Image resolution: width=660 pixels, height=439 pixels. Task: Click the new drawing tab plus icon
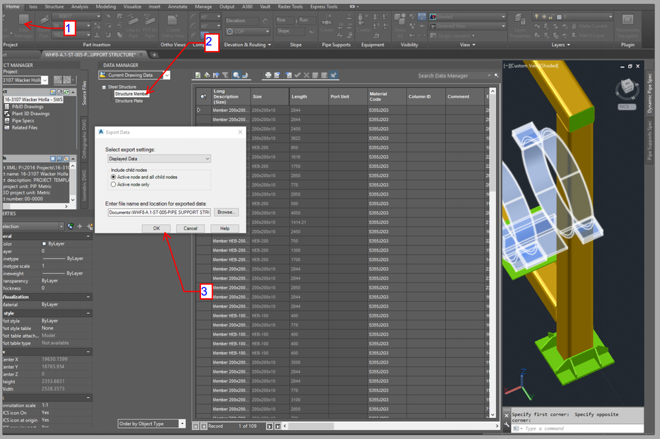click(153, 55)
